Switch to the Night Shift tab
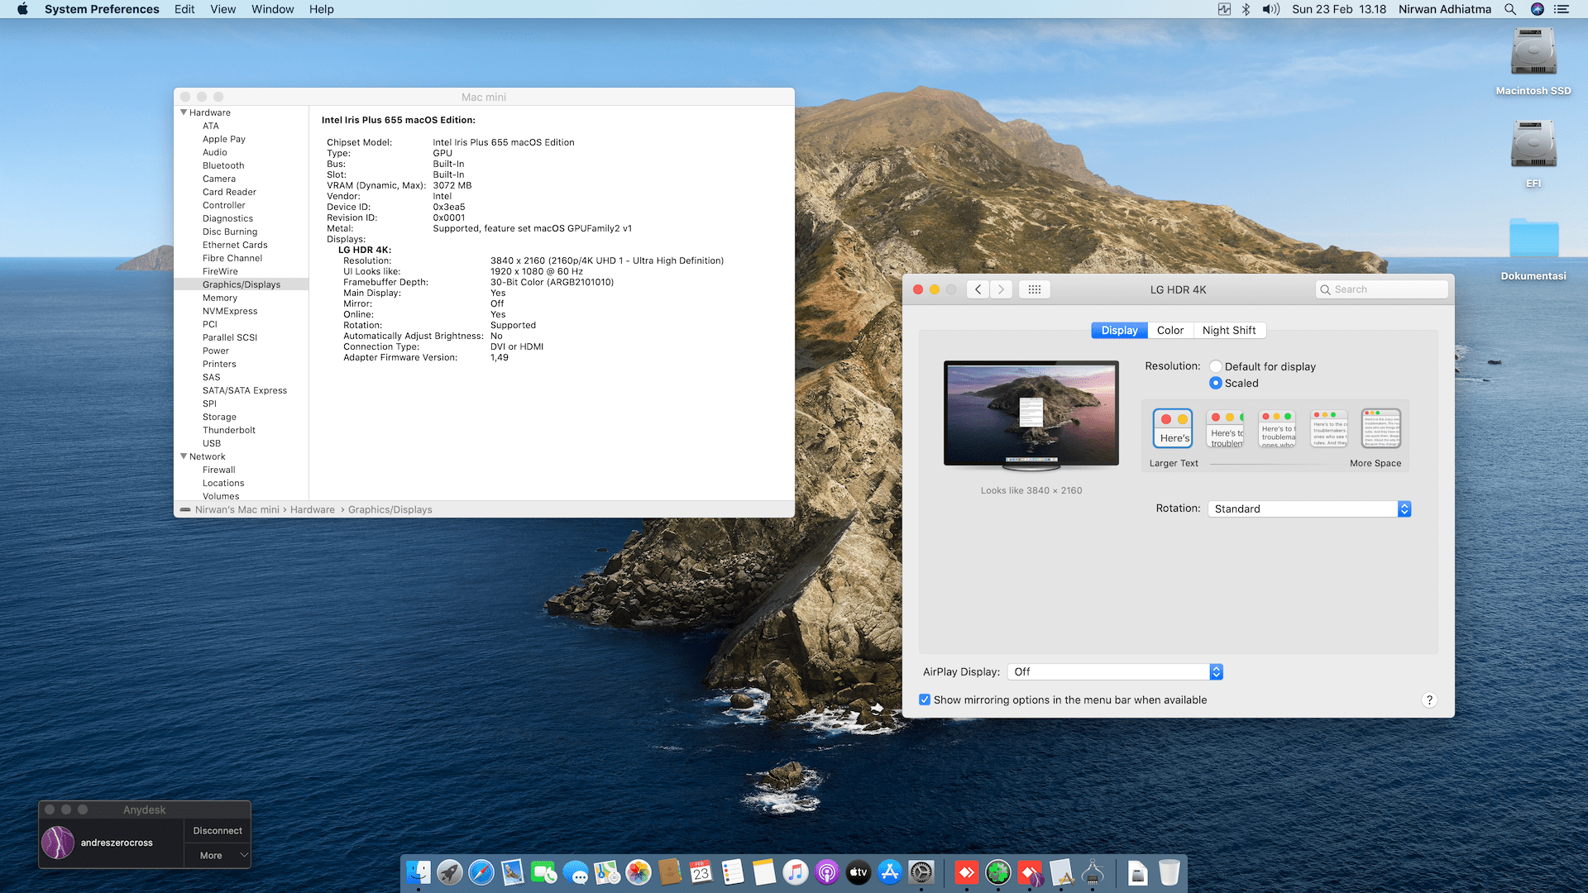This screenshot has width=1588, height=893. click(x=1229, y=330)
